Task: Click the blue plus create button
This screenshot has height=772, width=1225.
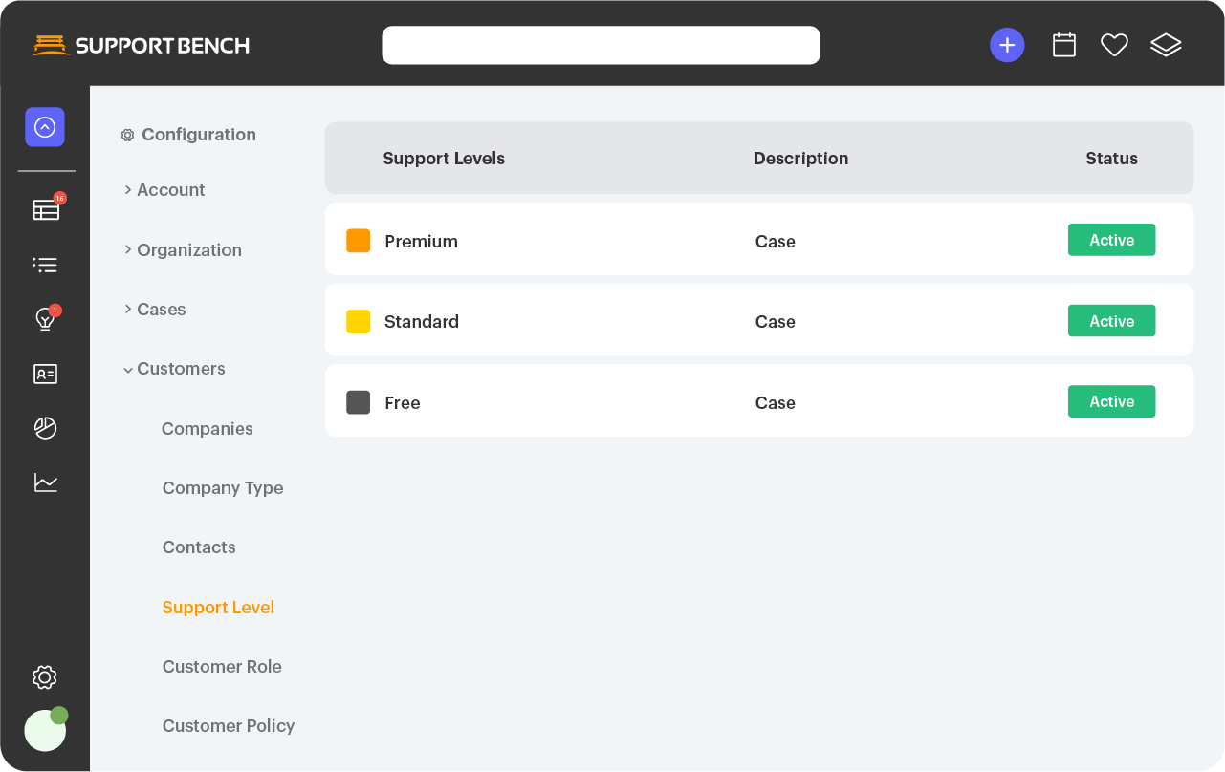Action: (1007, 45)
